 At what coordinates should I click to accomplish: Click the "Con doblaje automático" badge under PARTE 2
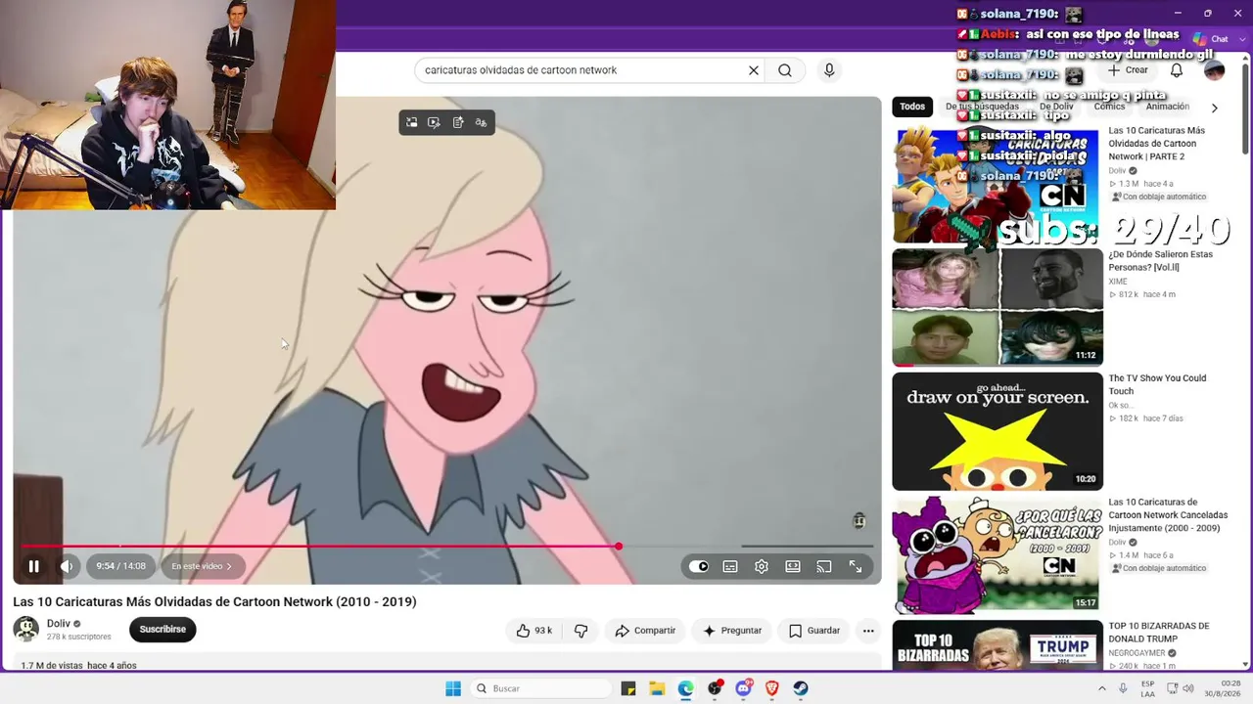[1159, 197]
